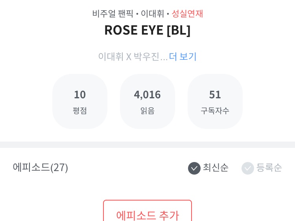Click the 구독자수 label text

[215, 110]
